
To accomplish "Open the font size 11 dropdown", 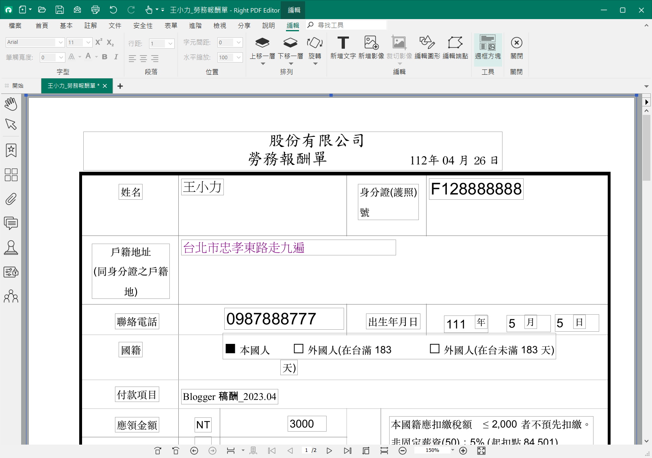I will pos(88,42).
